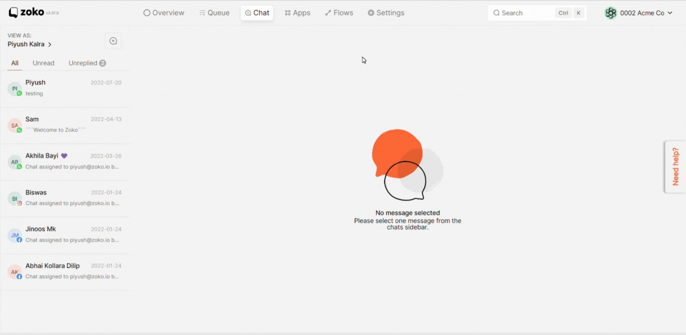
Task: Open the Settings tab
Action: click(x=386, y=13)
